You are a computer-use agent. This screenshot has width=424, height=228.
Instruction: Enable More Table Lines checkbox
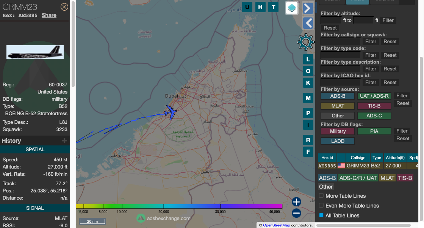pos(321,195)
